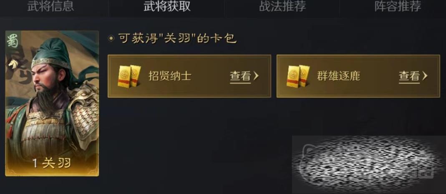Expand the 招贤纳士 chevron arrow

256,76
